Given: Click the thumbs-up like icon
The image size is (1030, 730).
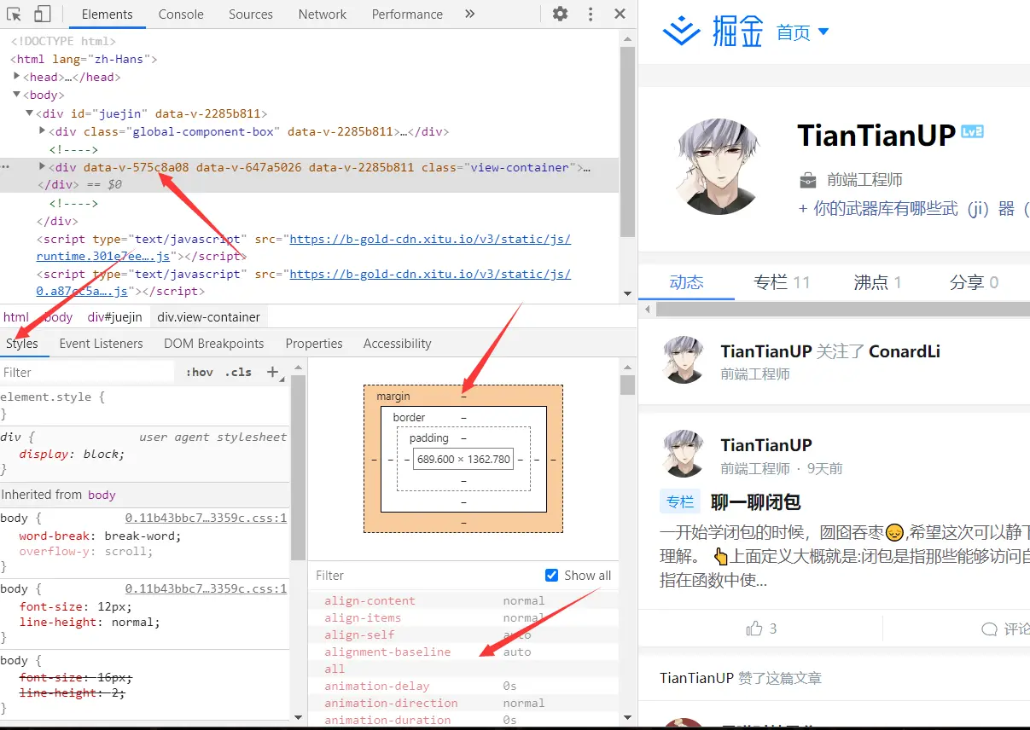Looking at the screenshot, I should pyautogui.click(x=754, y=629).
